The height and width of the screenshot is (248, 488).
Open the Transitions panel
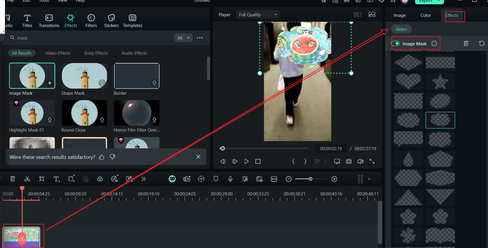coord(49,21)
